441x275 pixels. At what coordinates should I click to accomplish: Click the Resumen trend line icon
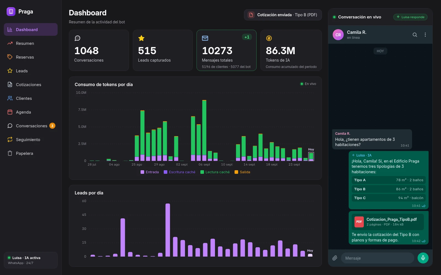tap(10, 43)
